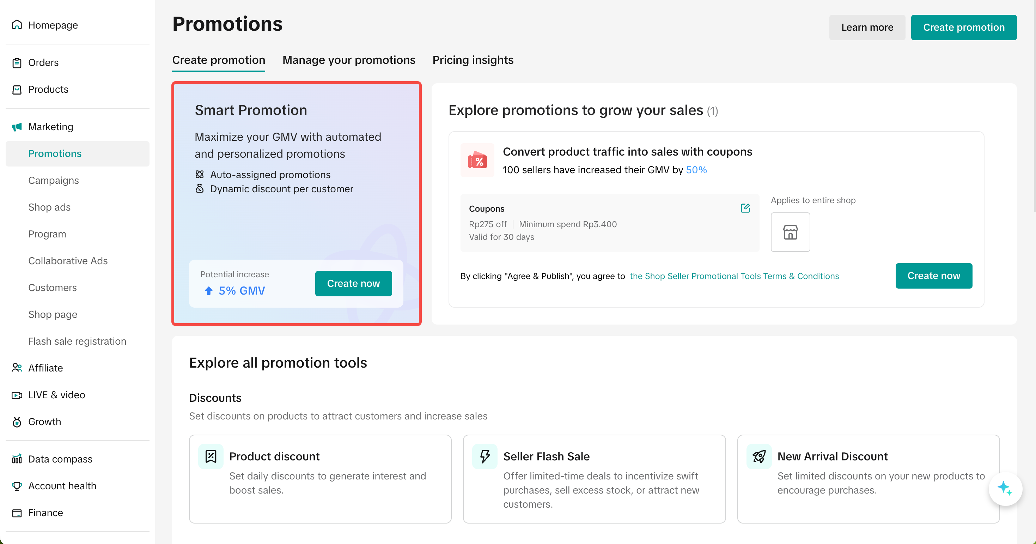1036x544 pixels.
Task: Click the Homepage house icon
Action: (17, 25)
